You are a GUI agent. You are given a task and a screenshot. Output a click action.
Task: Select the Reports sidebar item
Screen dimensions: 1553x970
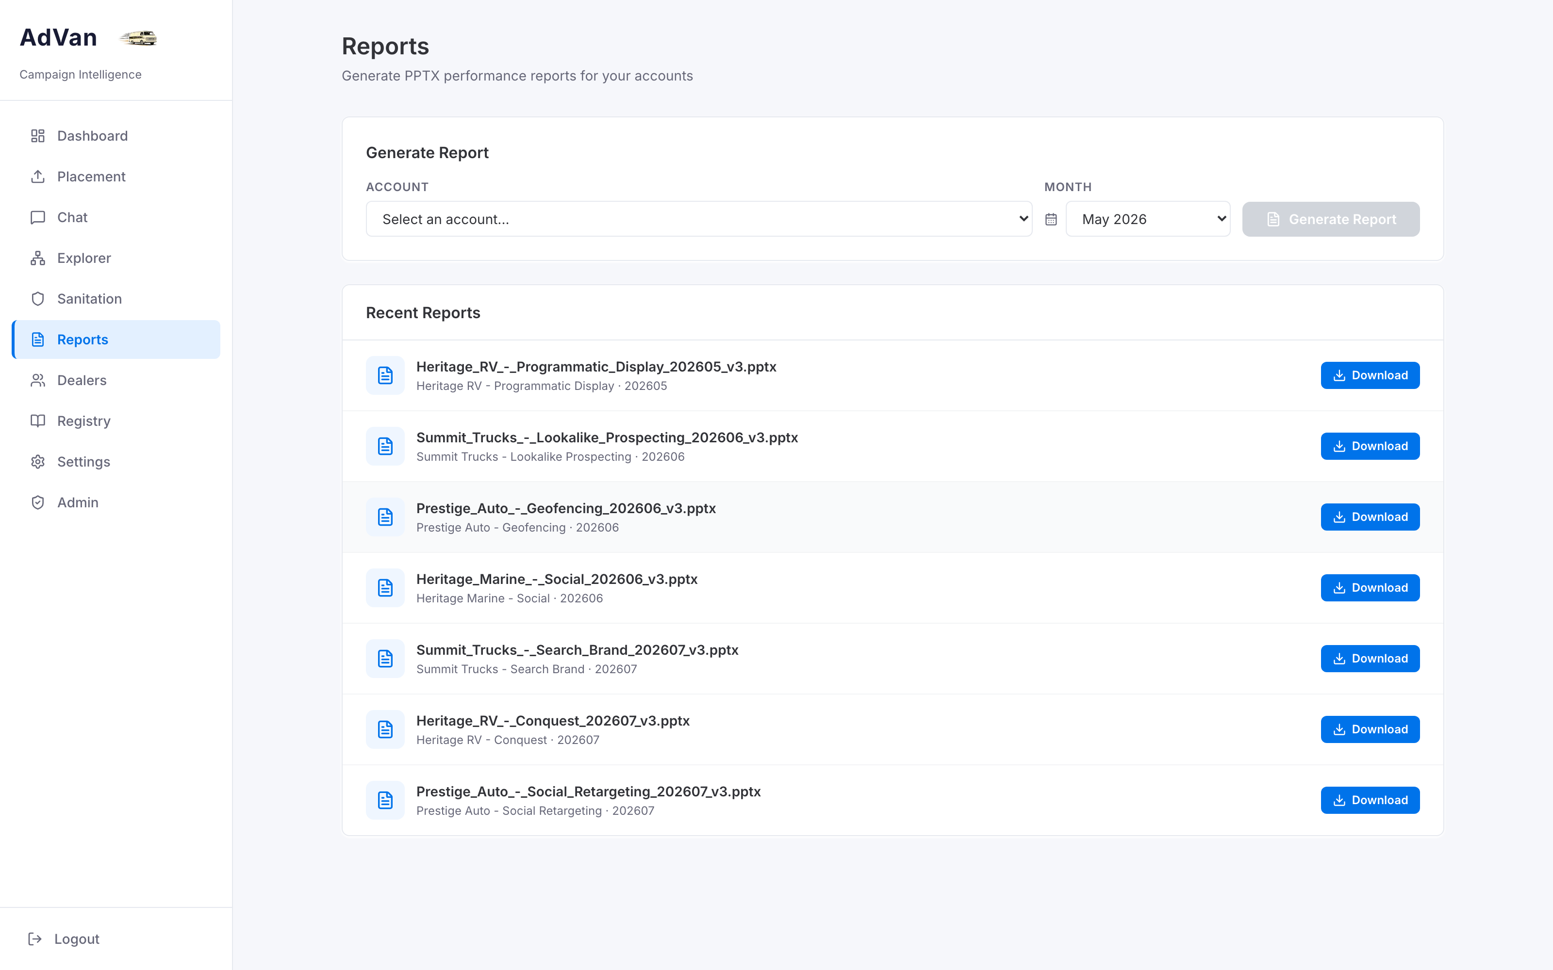pos(116,339)
